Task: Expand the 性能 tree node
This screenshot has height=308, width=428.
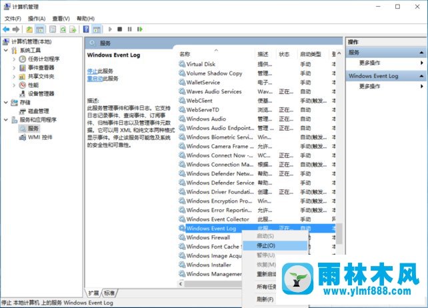Action: [x=14, y=85]
